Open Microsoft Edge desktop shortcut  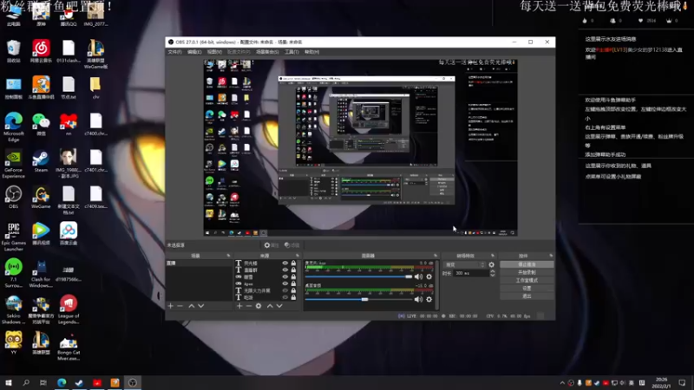point(13,127)
